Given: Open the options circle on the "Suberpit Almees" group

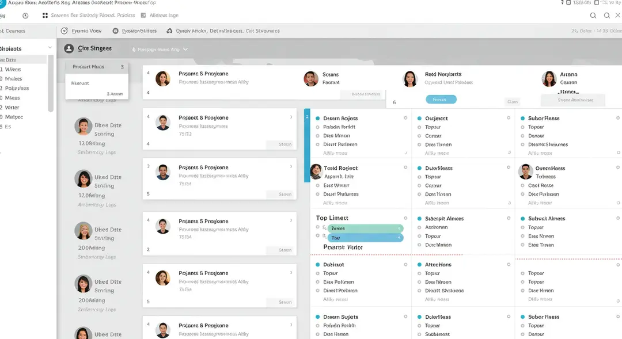Looking at the screenshot, I should click(x=509, y=218).
